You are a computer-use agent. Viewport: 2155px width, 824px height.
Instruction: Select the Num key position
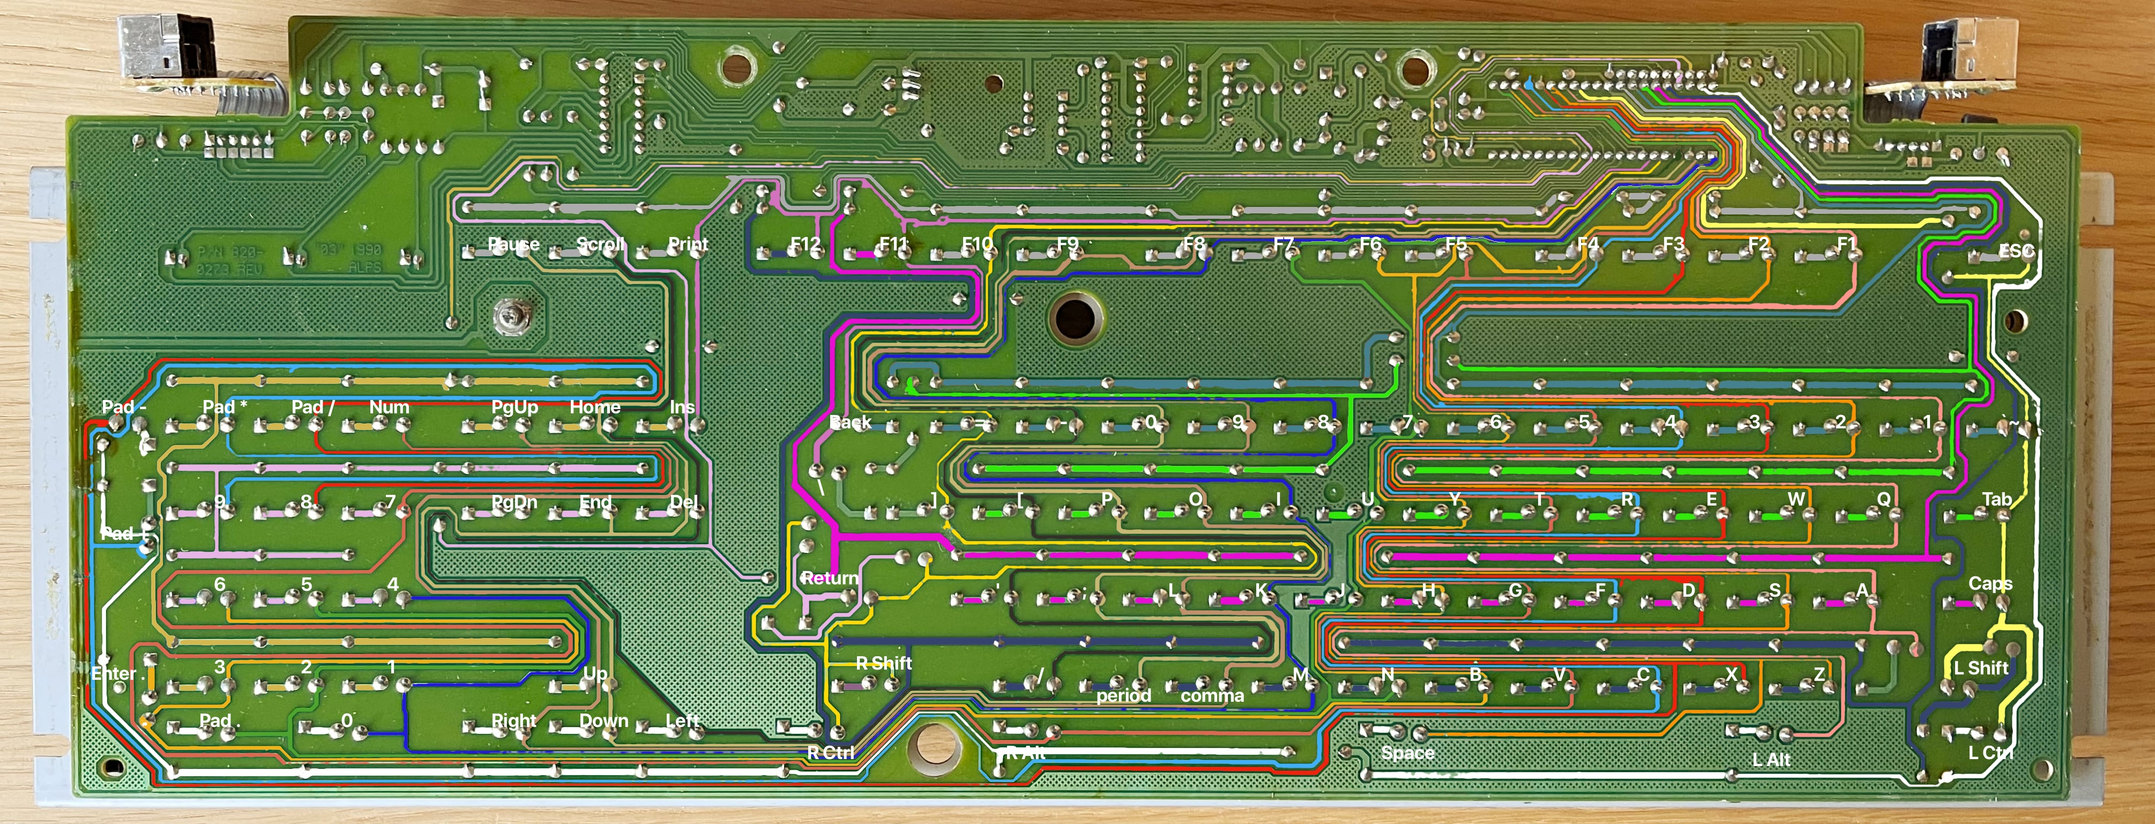click(390, 407)
